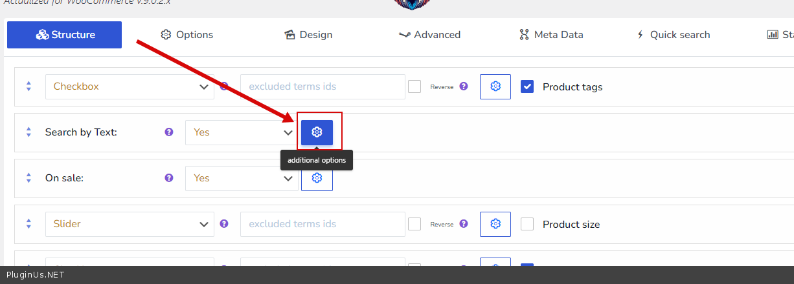
Task: Toggle Reverse checkbox in Product size row
Action: (414, 224)
